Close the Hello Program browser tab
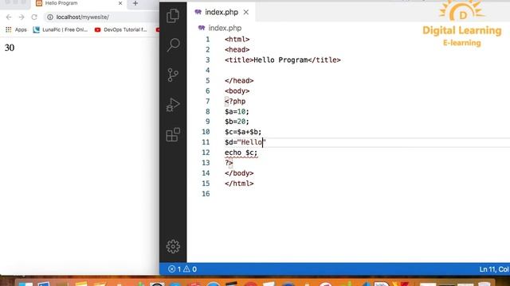Viewport: 510px width, 286px height. point(120,3)
